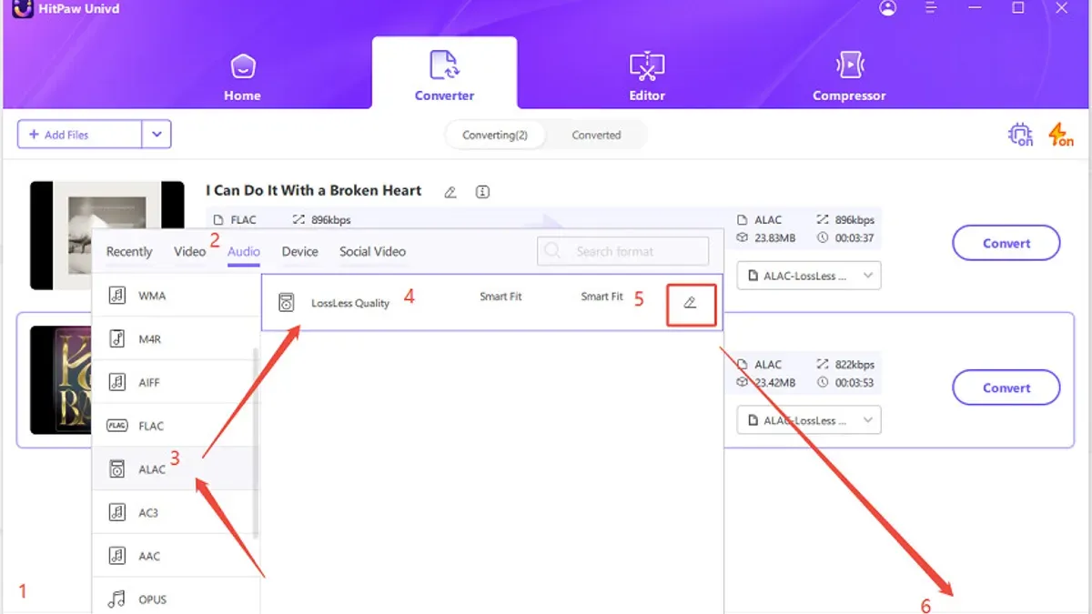Open the Social Video format category

(372, 252)
